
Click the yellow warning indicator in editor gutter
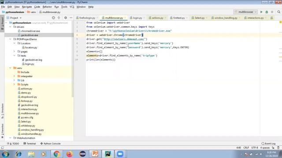(x=280, y=22)
